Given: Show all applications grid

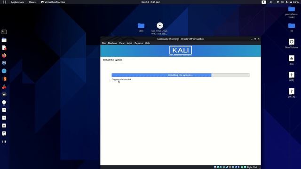Looking at the screenshot, I should tap(4, 141).
